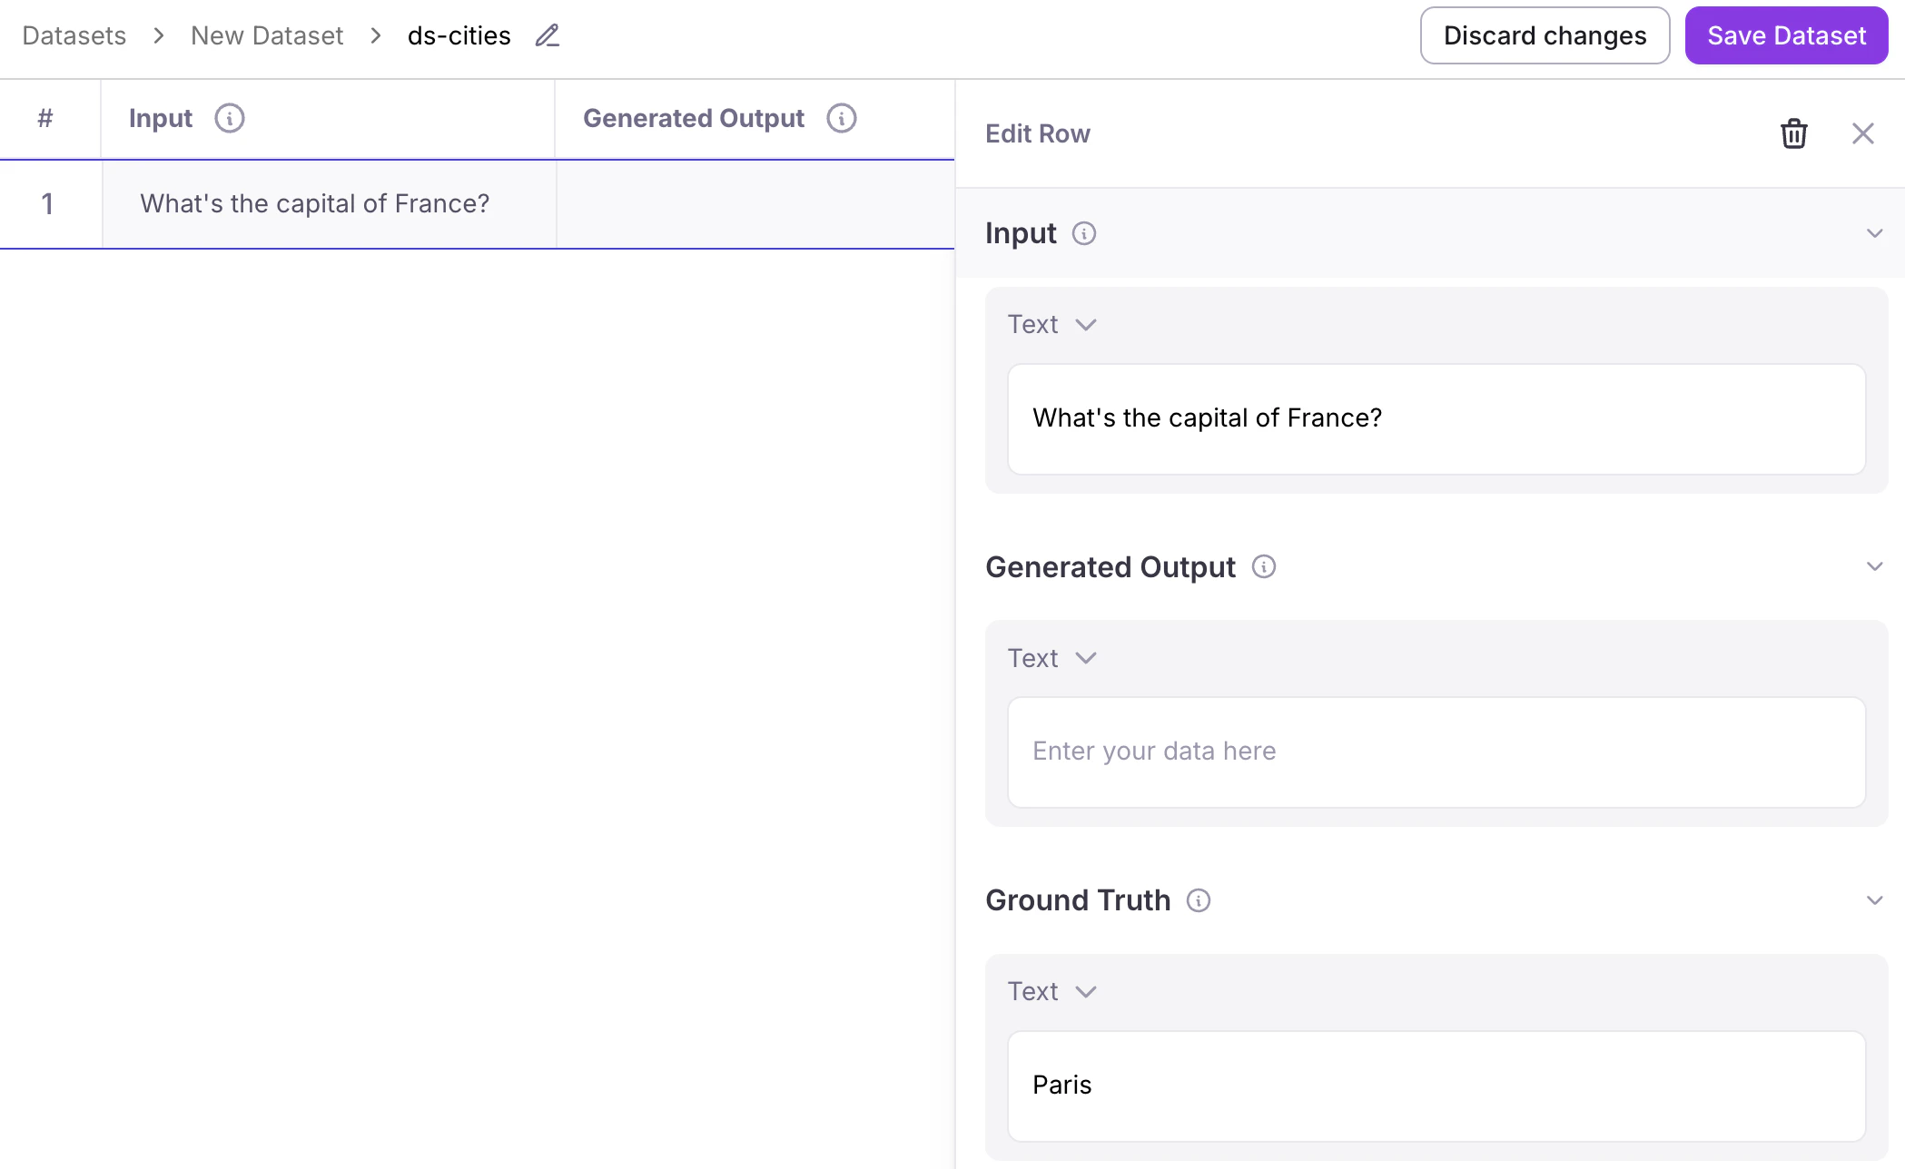
Task: Open the Text type dropdown under Generated Output
Action: pyautogui.click(x=1053, y=657)
